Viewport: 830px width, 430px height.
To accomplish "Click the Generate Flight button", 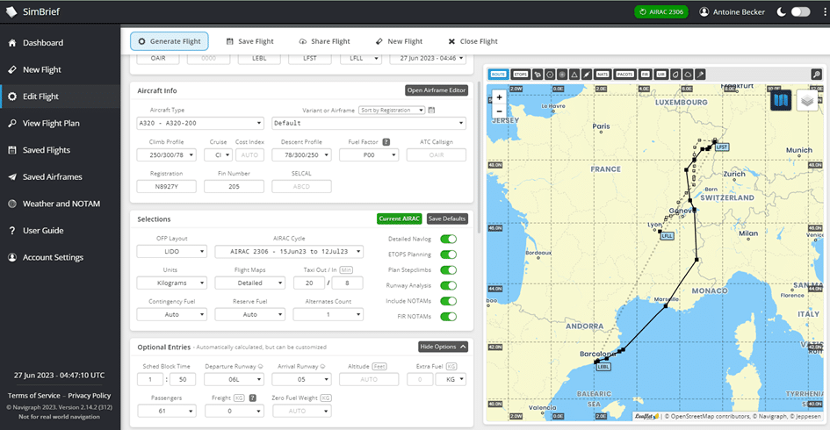I will tap(170, 41).
